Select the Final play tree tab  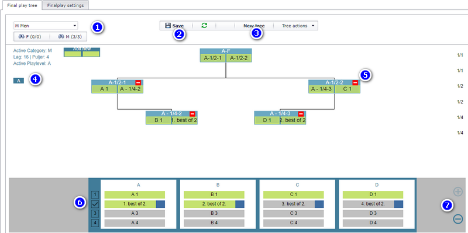(22, 5)
